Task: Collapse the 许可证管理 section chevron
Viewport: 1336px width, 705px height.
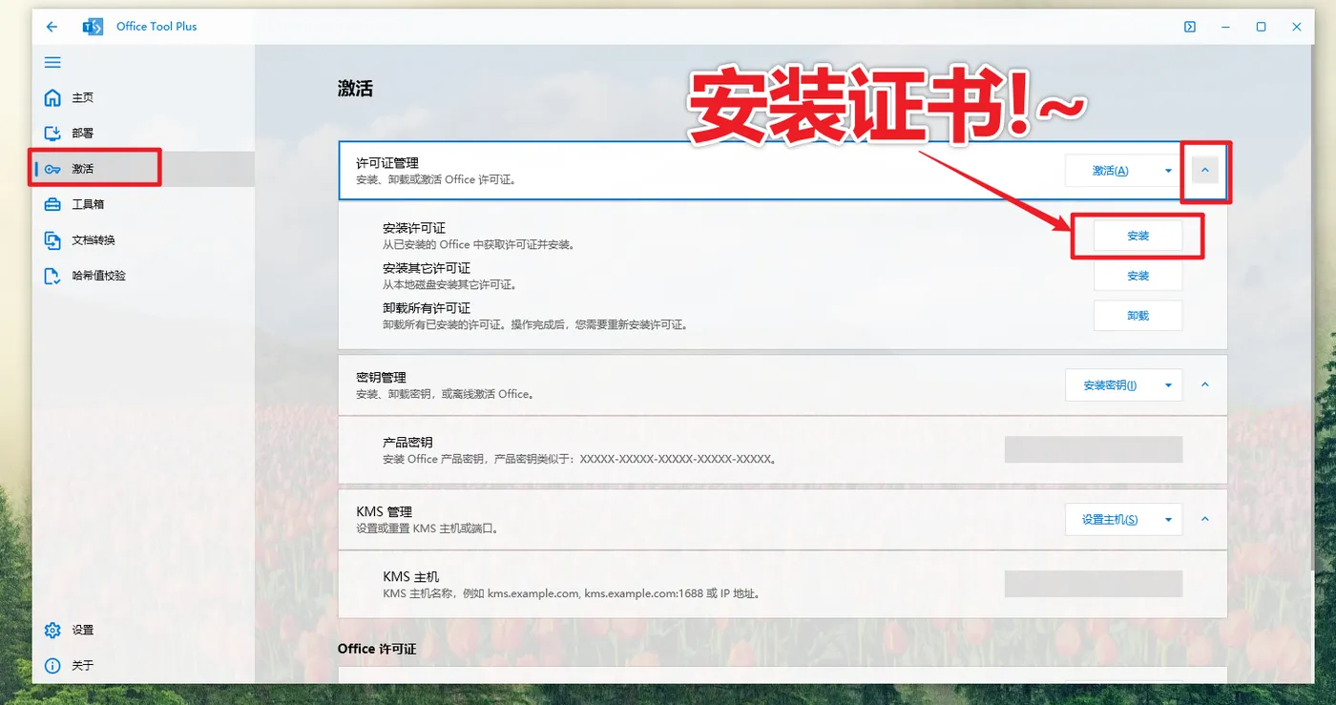Action: pos(1205,171)
